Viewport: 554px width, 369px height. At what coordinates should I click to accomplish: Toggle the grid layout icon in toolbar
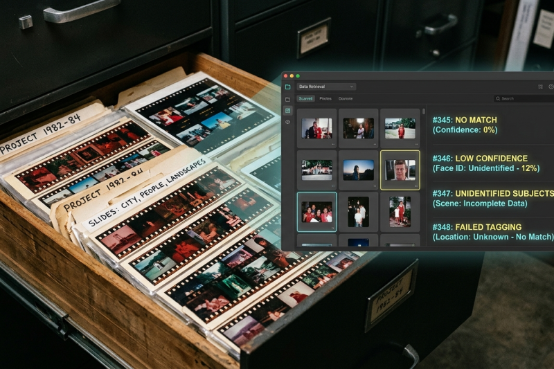[540, 87]
